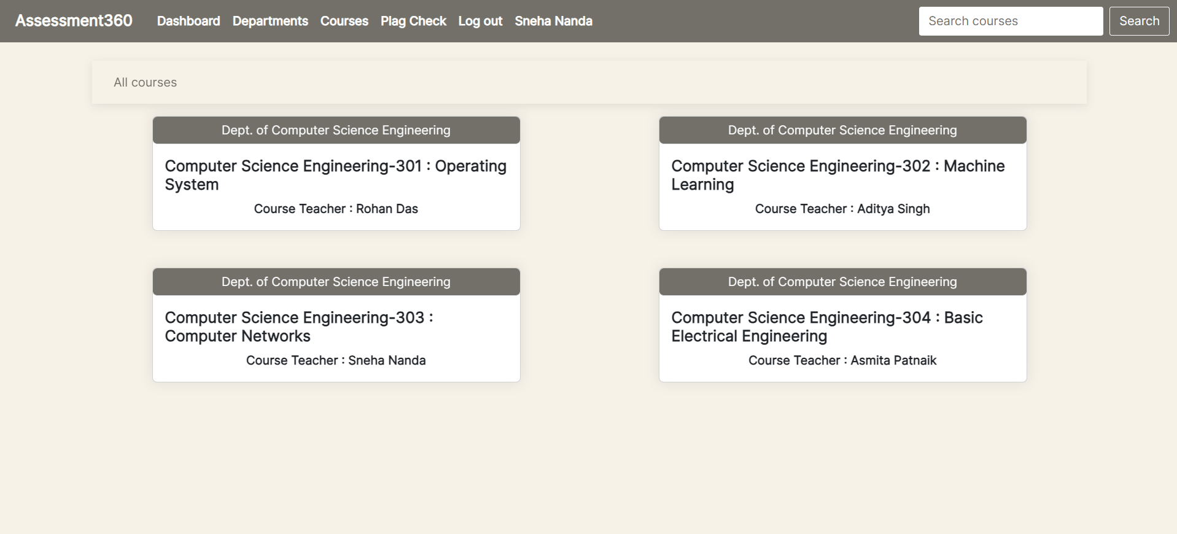1177x534 pixels.
Task: Open Machine Learning course 302 title
Action: (838, 176)
